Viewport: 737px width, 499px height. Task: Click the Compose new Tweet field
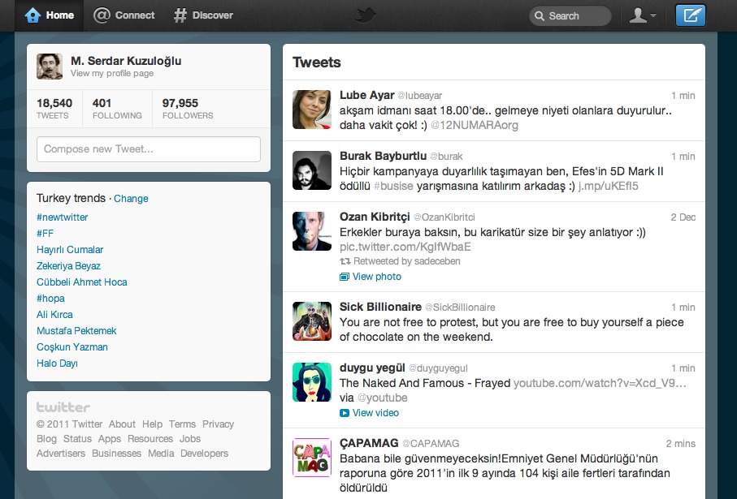(x=149, y=149)
